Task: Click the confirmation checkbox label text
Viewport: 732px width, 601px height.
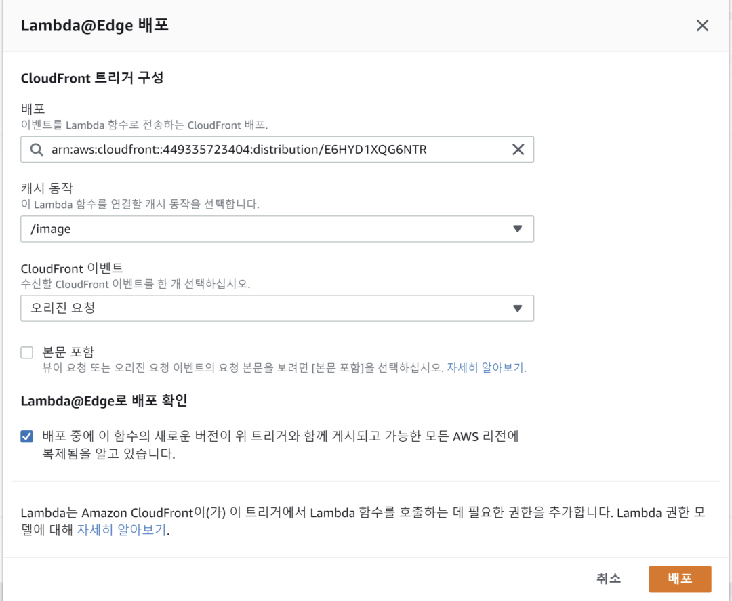Action: [271, 437]
